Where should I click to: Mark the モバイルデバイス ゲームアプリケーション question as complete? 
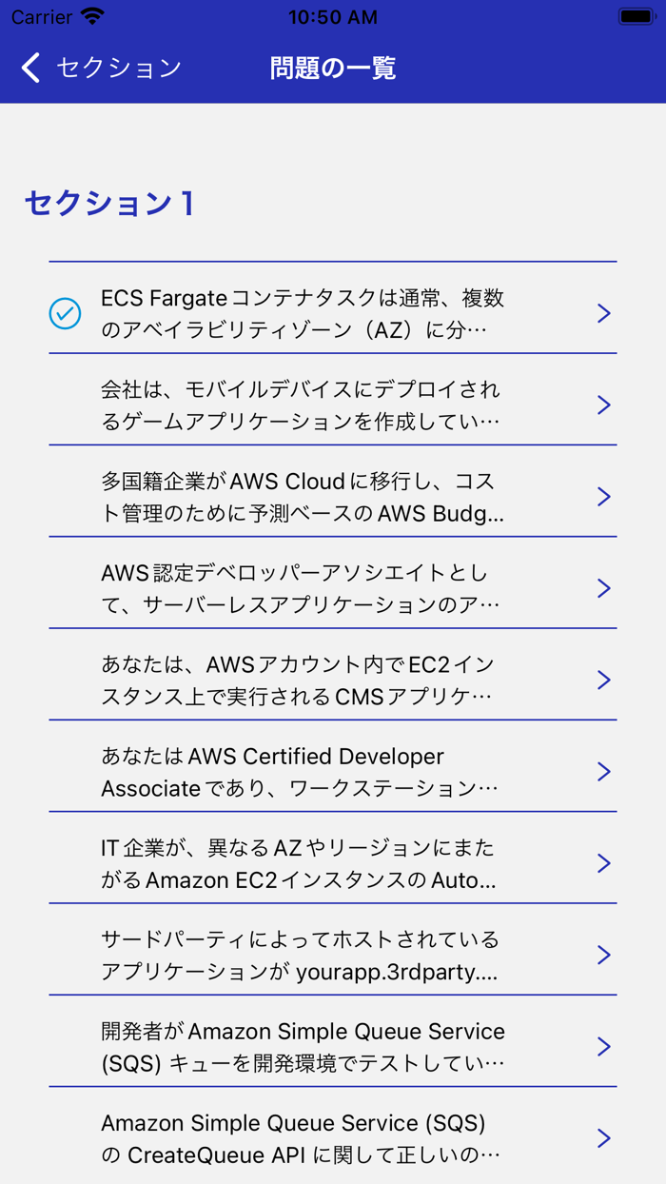[x=64, y=405]
